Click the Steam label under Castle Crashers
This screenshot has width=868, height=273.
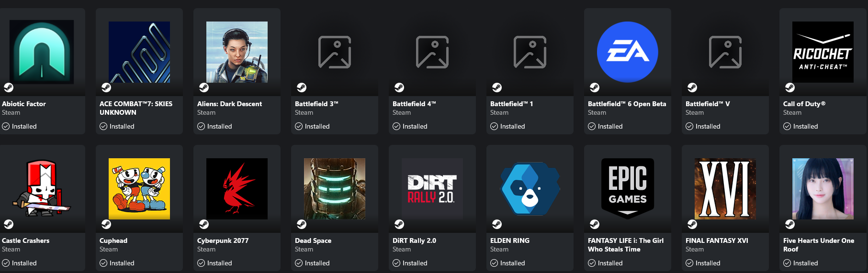(x=11, y=249)
